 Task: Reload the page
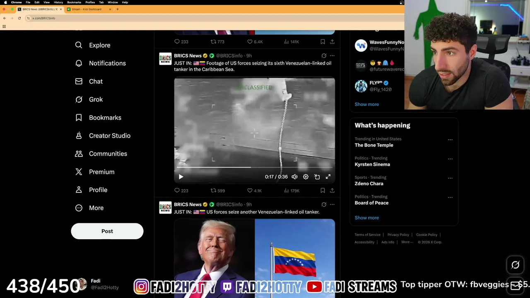[x=19, y=18]
